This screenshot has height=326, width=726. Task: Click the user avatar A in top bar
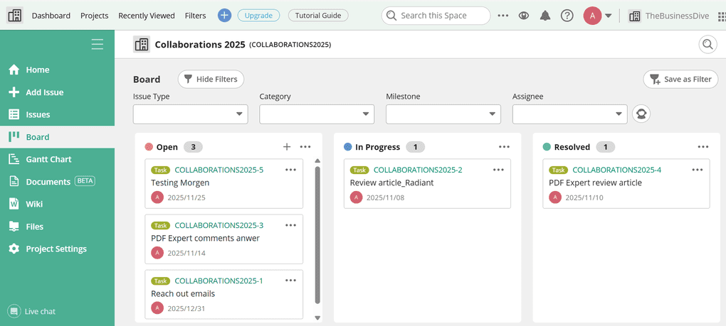pyautogui.click(x=592, y=16)
